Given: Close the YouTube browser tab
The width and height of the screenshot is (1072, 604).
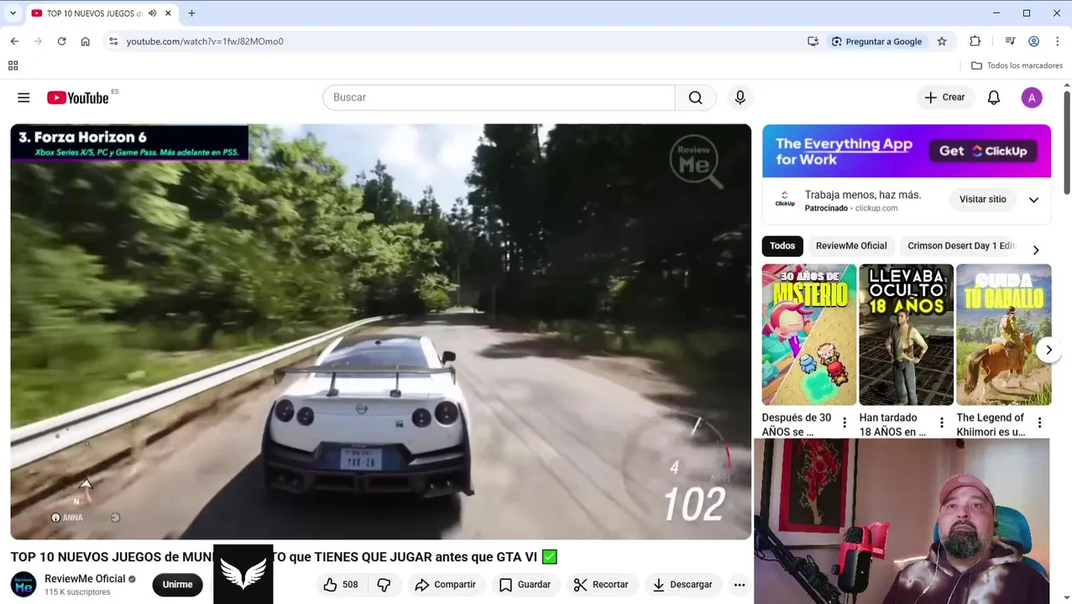Looking at the screenshot, I should [168, 13].
